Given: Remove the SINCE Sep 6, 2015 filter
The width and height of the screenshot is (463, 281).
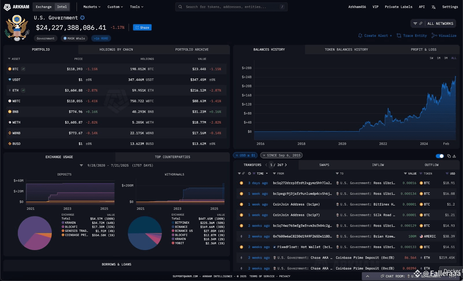Looking at the screenshot, I should tap(264, 155).
